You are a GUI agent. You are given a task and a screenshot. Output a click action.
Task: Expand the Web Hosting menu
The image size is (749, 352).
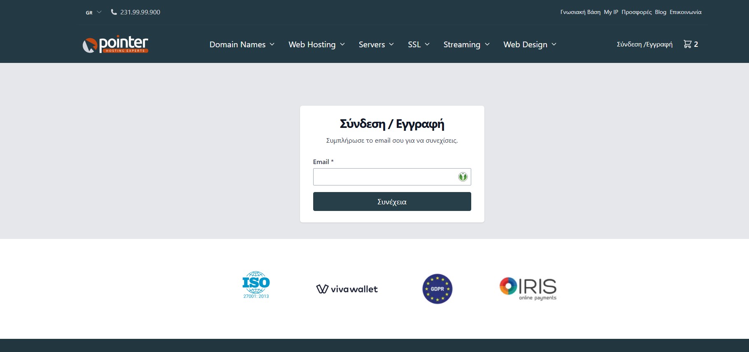316,44
